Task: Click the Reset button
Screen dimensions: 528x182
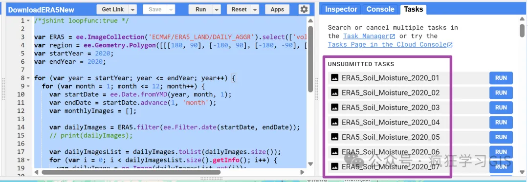Action: [239, 9]
